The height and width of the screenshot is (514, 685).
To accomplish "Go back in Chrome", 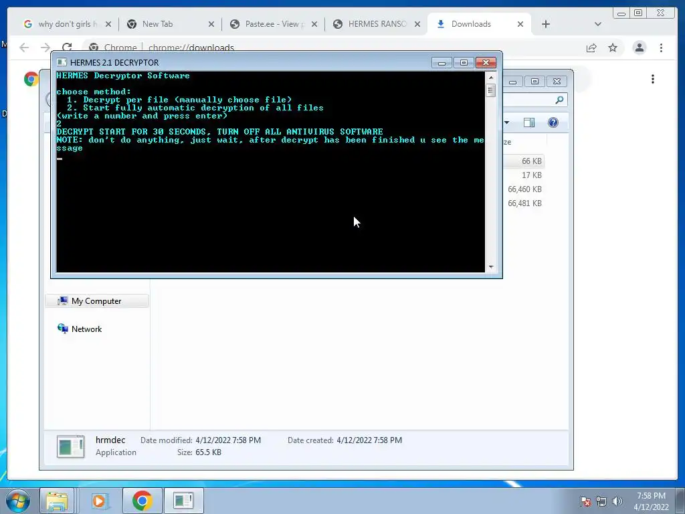I will point(24,48).
